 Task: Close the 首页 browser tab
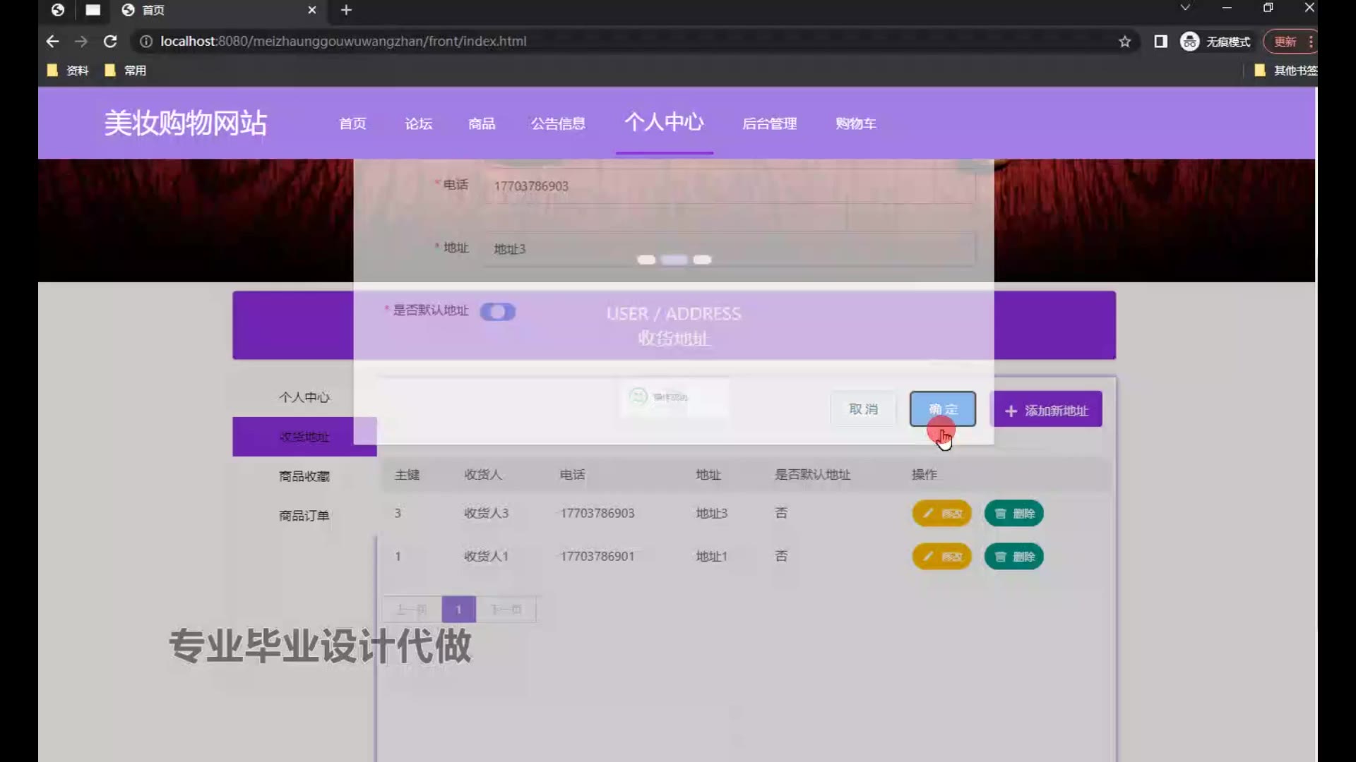pyautogui.click(x=312, y=10)
